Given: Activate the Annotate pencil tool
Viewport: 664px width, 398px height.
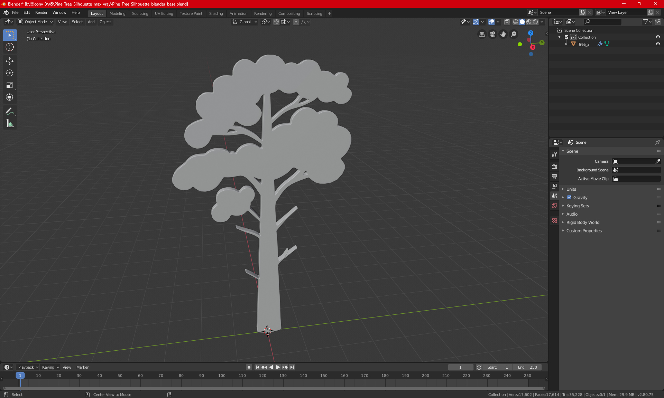Looking at the screenshot, I should pyautogui.click(x=10, y=111).
